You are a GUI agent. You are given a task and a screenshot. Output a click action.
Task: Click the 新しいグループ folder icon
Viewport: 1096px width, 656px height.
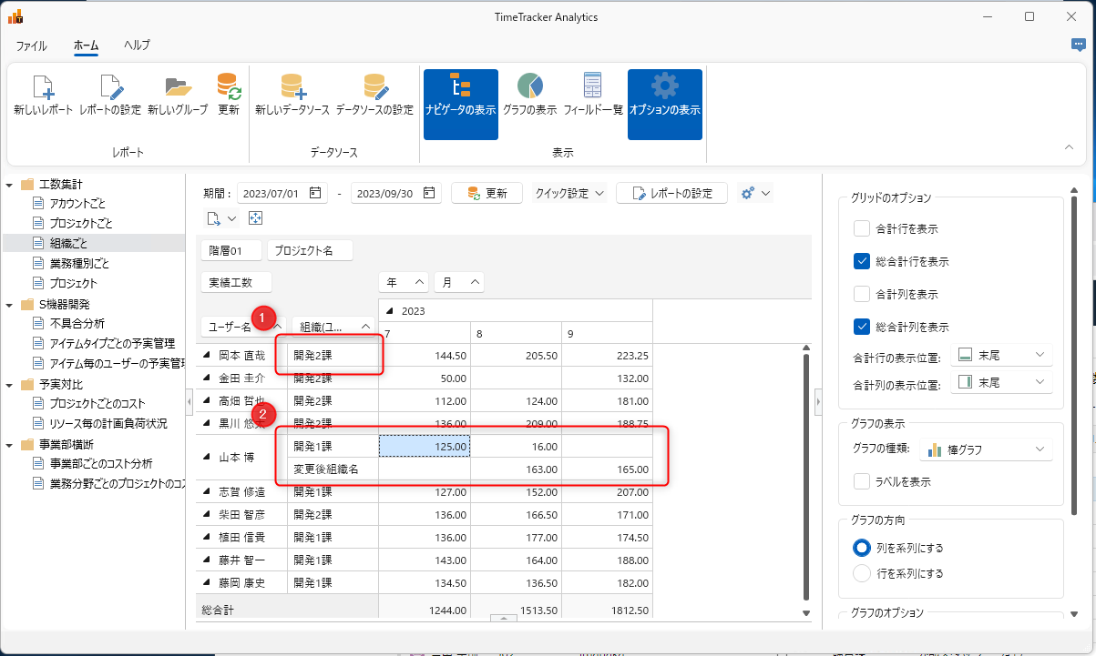[178, 87]
